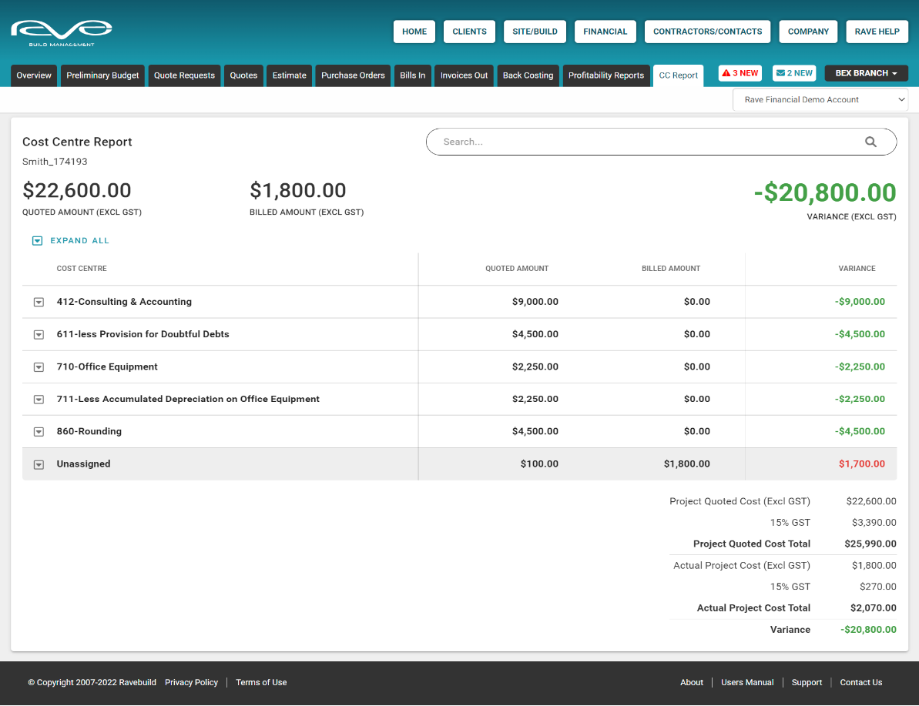Expand the Unassigned row arrow
This screenshot has height=706, width=919.
pyautogui.click(x=39, y=464)
